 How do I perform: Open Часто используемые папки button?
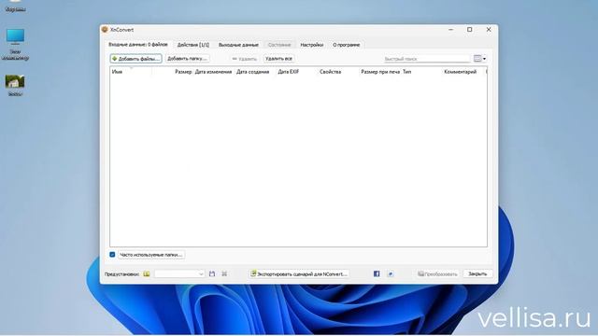click(x=151, y=255)
